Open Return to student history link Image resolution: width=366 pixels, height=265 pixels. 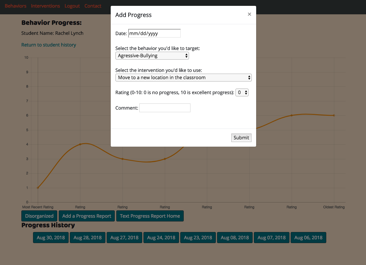tap(48, 45)
